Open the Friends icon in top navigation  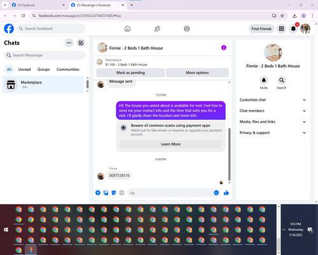157,29
